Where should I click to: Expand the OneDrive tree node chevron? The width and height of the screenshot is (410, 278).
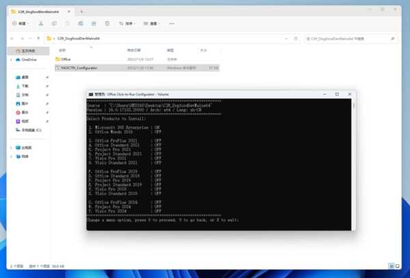pos(10,60)
